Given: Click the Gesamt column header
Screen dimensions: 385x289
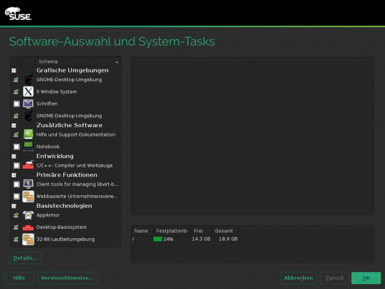Looking at the screenshot, I should coord(225,231).
